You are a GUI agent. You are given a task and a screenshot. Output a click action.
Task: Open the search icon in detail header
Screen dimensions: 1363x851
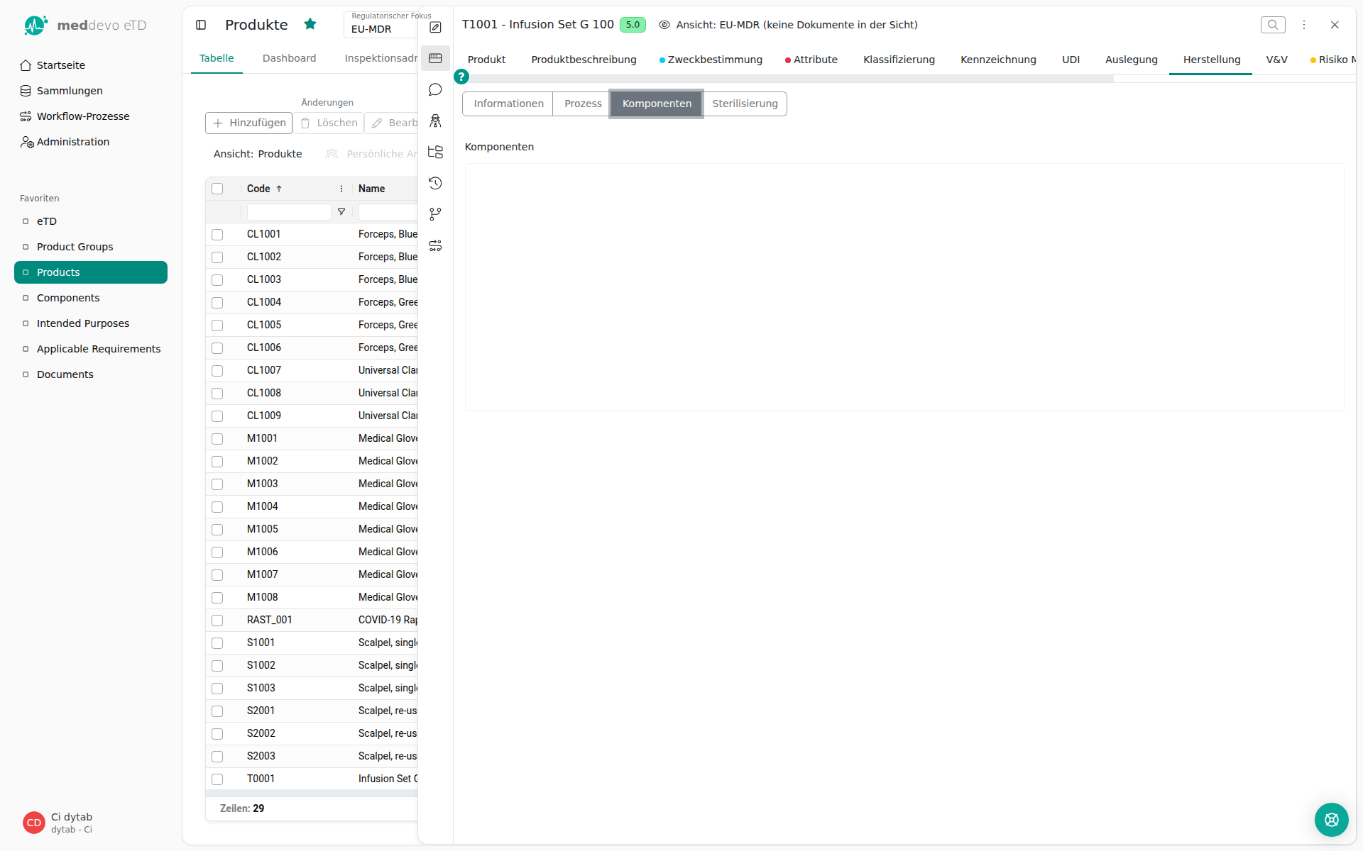point(1273,25)
